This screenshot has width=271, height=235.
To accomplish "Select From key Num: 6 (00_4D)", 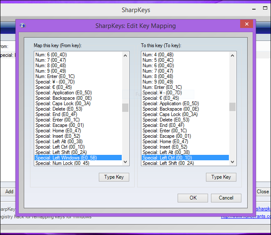I will pyautogui.click(x=78, y=55).
